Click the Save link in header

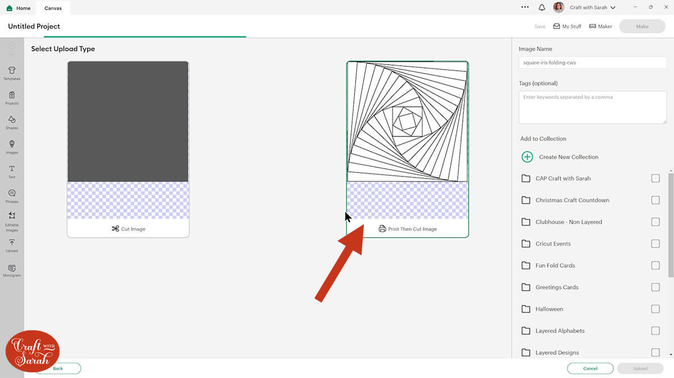pos(540,26)
